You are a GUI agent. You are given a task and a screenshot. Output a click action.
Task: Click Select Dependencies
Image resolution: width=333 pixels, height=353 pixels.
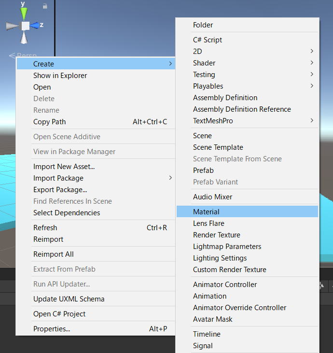point(96,212)
